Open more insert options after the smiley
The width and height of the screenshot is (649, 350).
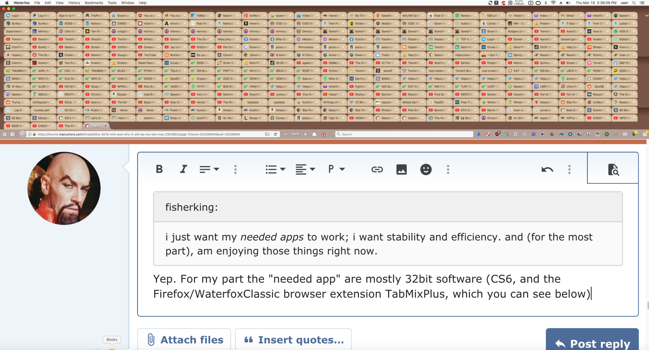448,169
